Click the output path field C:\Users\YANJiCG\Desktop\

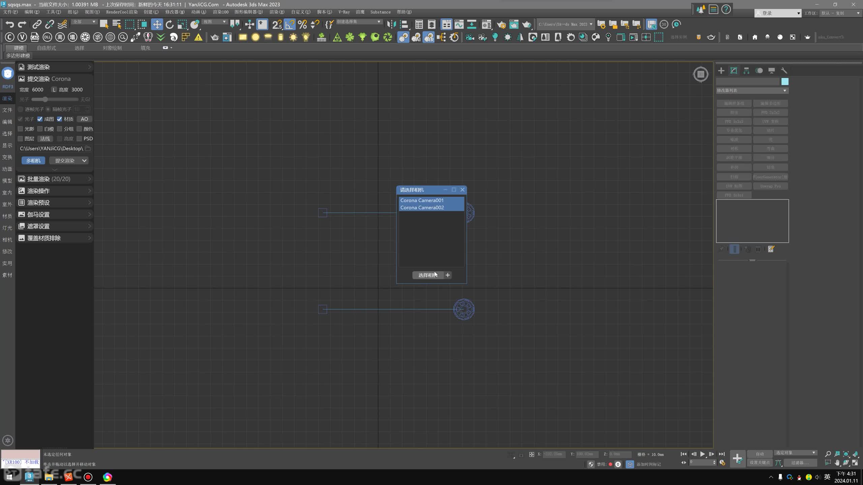coord(51,148)
